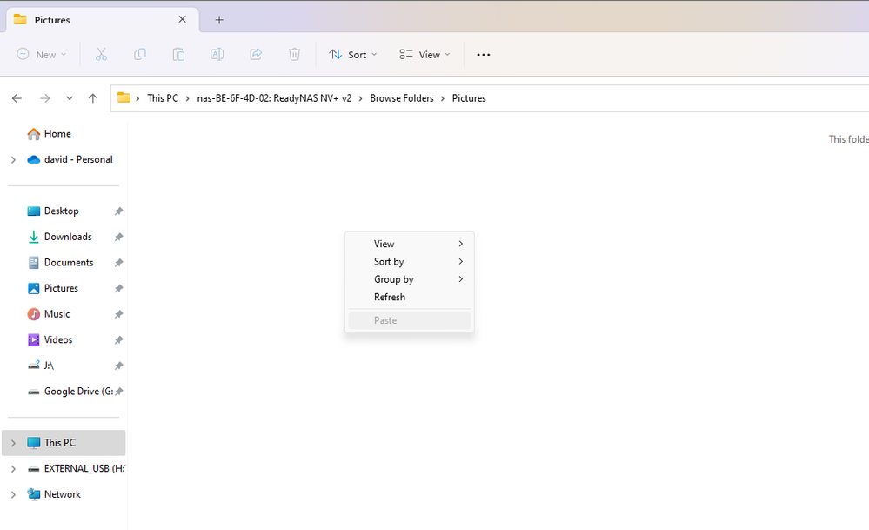
Task: Click the Delete trash icon
Action: [294, 55]
